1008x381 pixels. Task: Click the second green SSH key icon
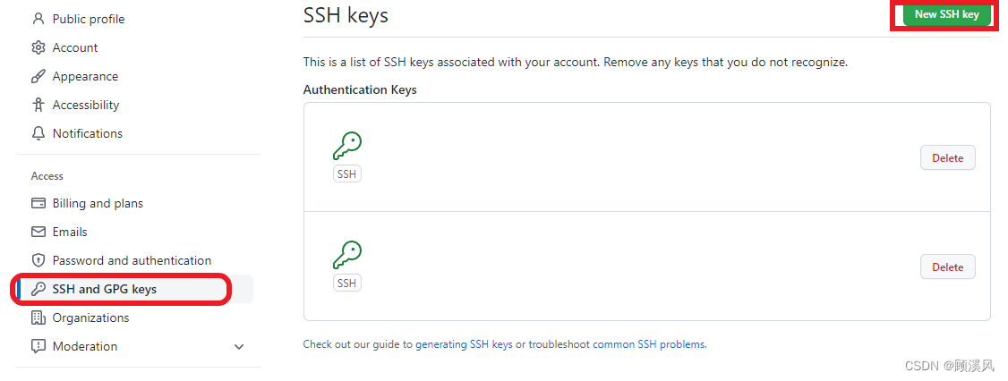pos(347,255)
